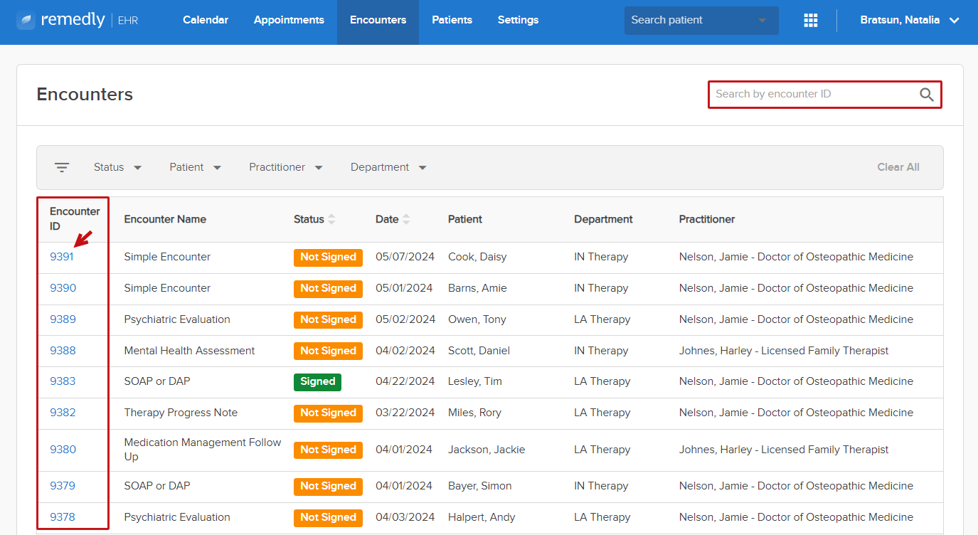Click the filter lines icon

[62, 167]
